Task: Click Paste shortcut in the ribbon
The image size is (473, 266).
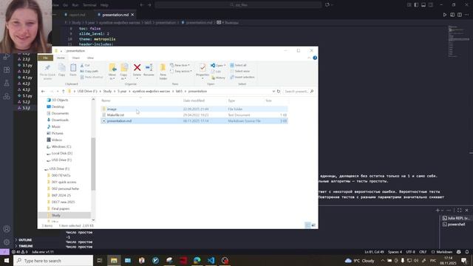Action: 92,77
